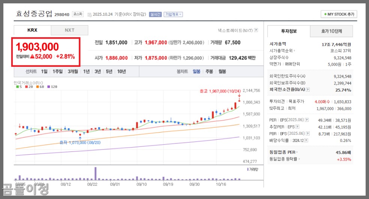This screenshot has height=199, width=369.
Task: Click the help icon beside 배당수익률 2024.12
Action: (306, 140)
